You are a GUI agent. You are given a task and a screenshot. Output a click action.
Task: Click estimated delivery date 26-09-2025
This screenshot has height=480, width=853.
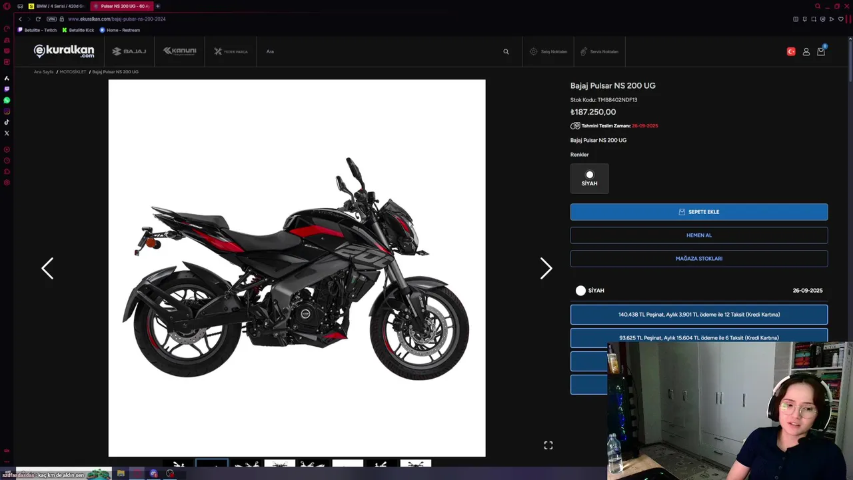coord(644,126)
